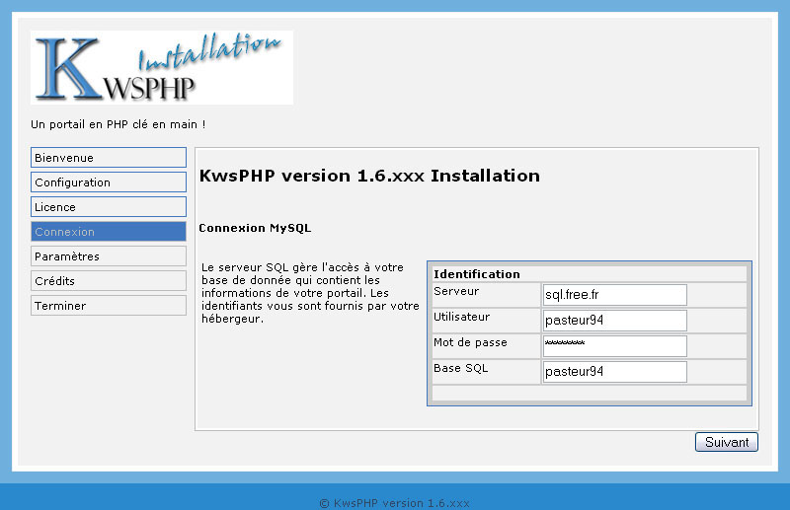The image size is (790, 510).
Task: Go to the Configuration step
Action: pos(109,182)
